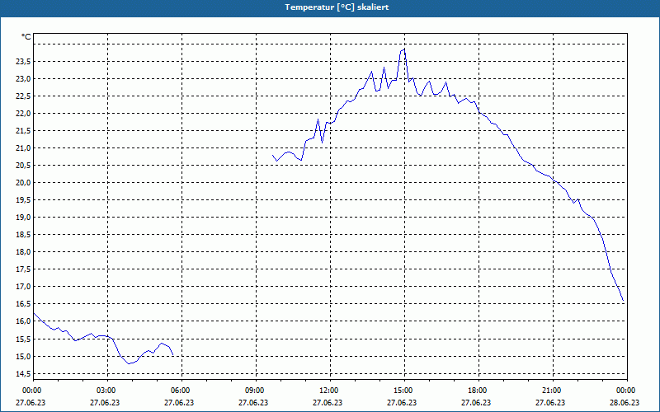Click the 19,5 y-axis label
This screenshot has height=412, width=660.
(x=23, y=200)
